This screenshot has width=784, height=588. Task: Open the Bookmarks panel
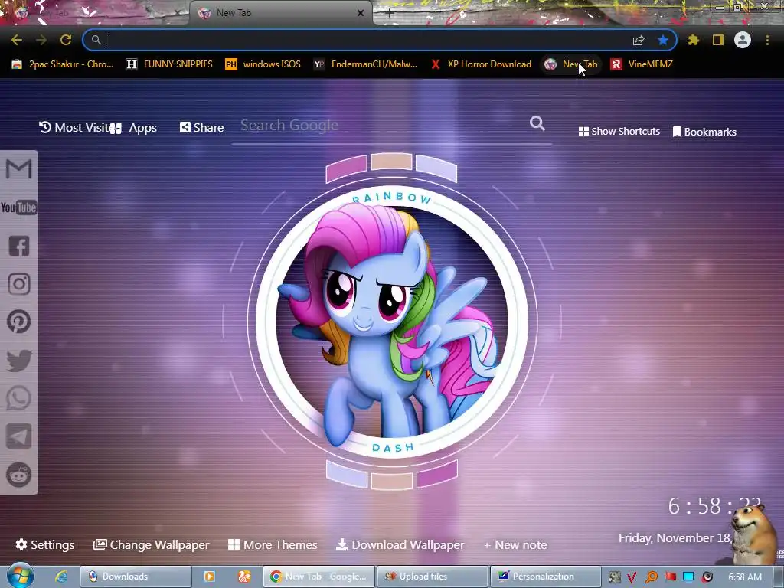coord(704,132)
